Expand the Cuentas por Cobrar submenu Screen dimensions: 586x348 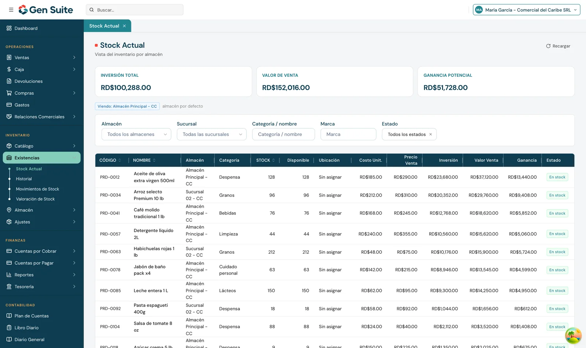[74, 251]
